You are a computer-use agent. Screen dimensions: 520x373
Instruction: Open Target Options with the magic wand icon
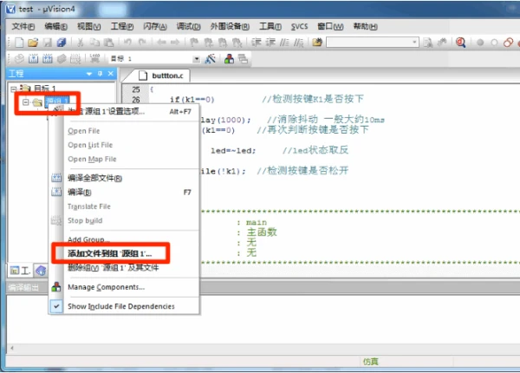click(211, 59)
